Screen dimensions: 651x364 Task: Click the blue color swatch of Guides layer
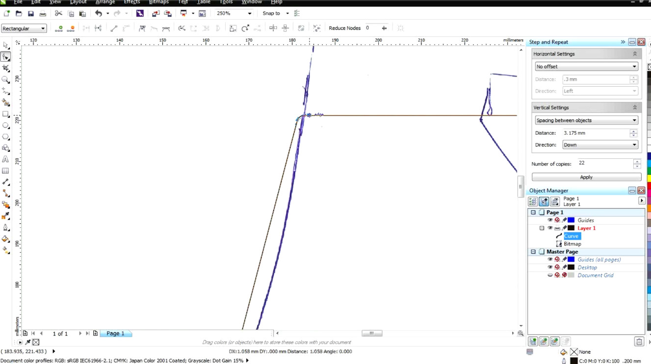(571, 220)
